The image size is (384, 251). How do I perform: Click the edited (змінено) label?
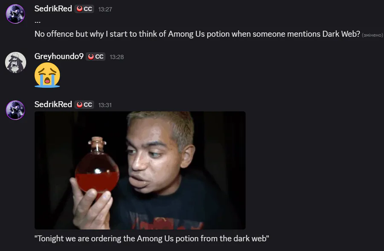[x=372, y=35]
